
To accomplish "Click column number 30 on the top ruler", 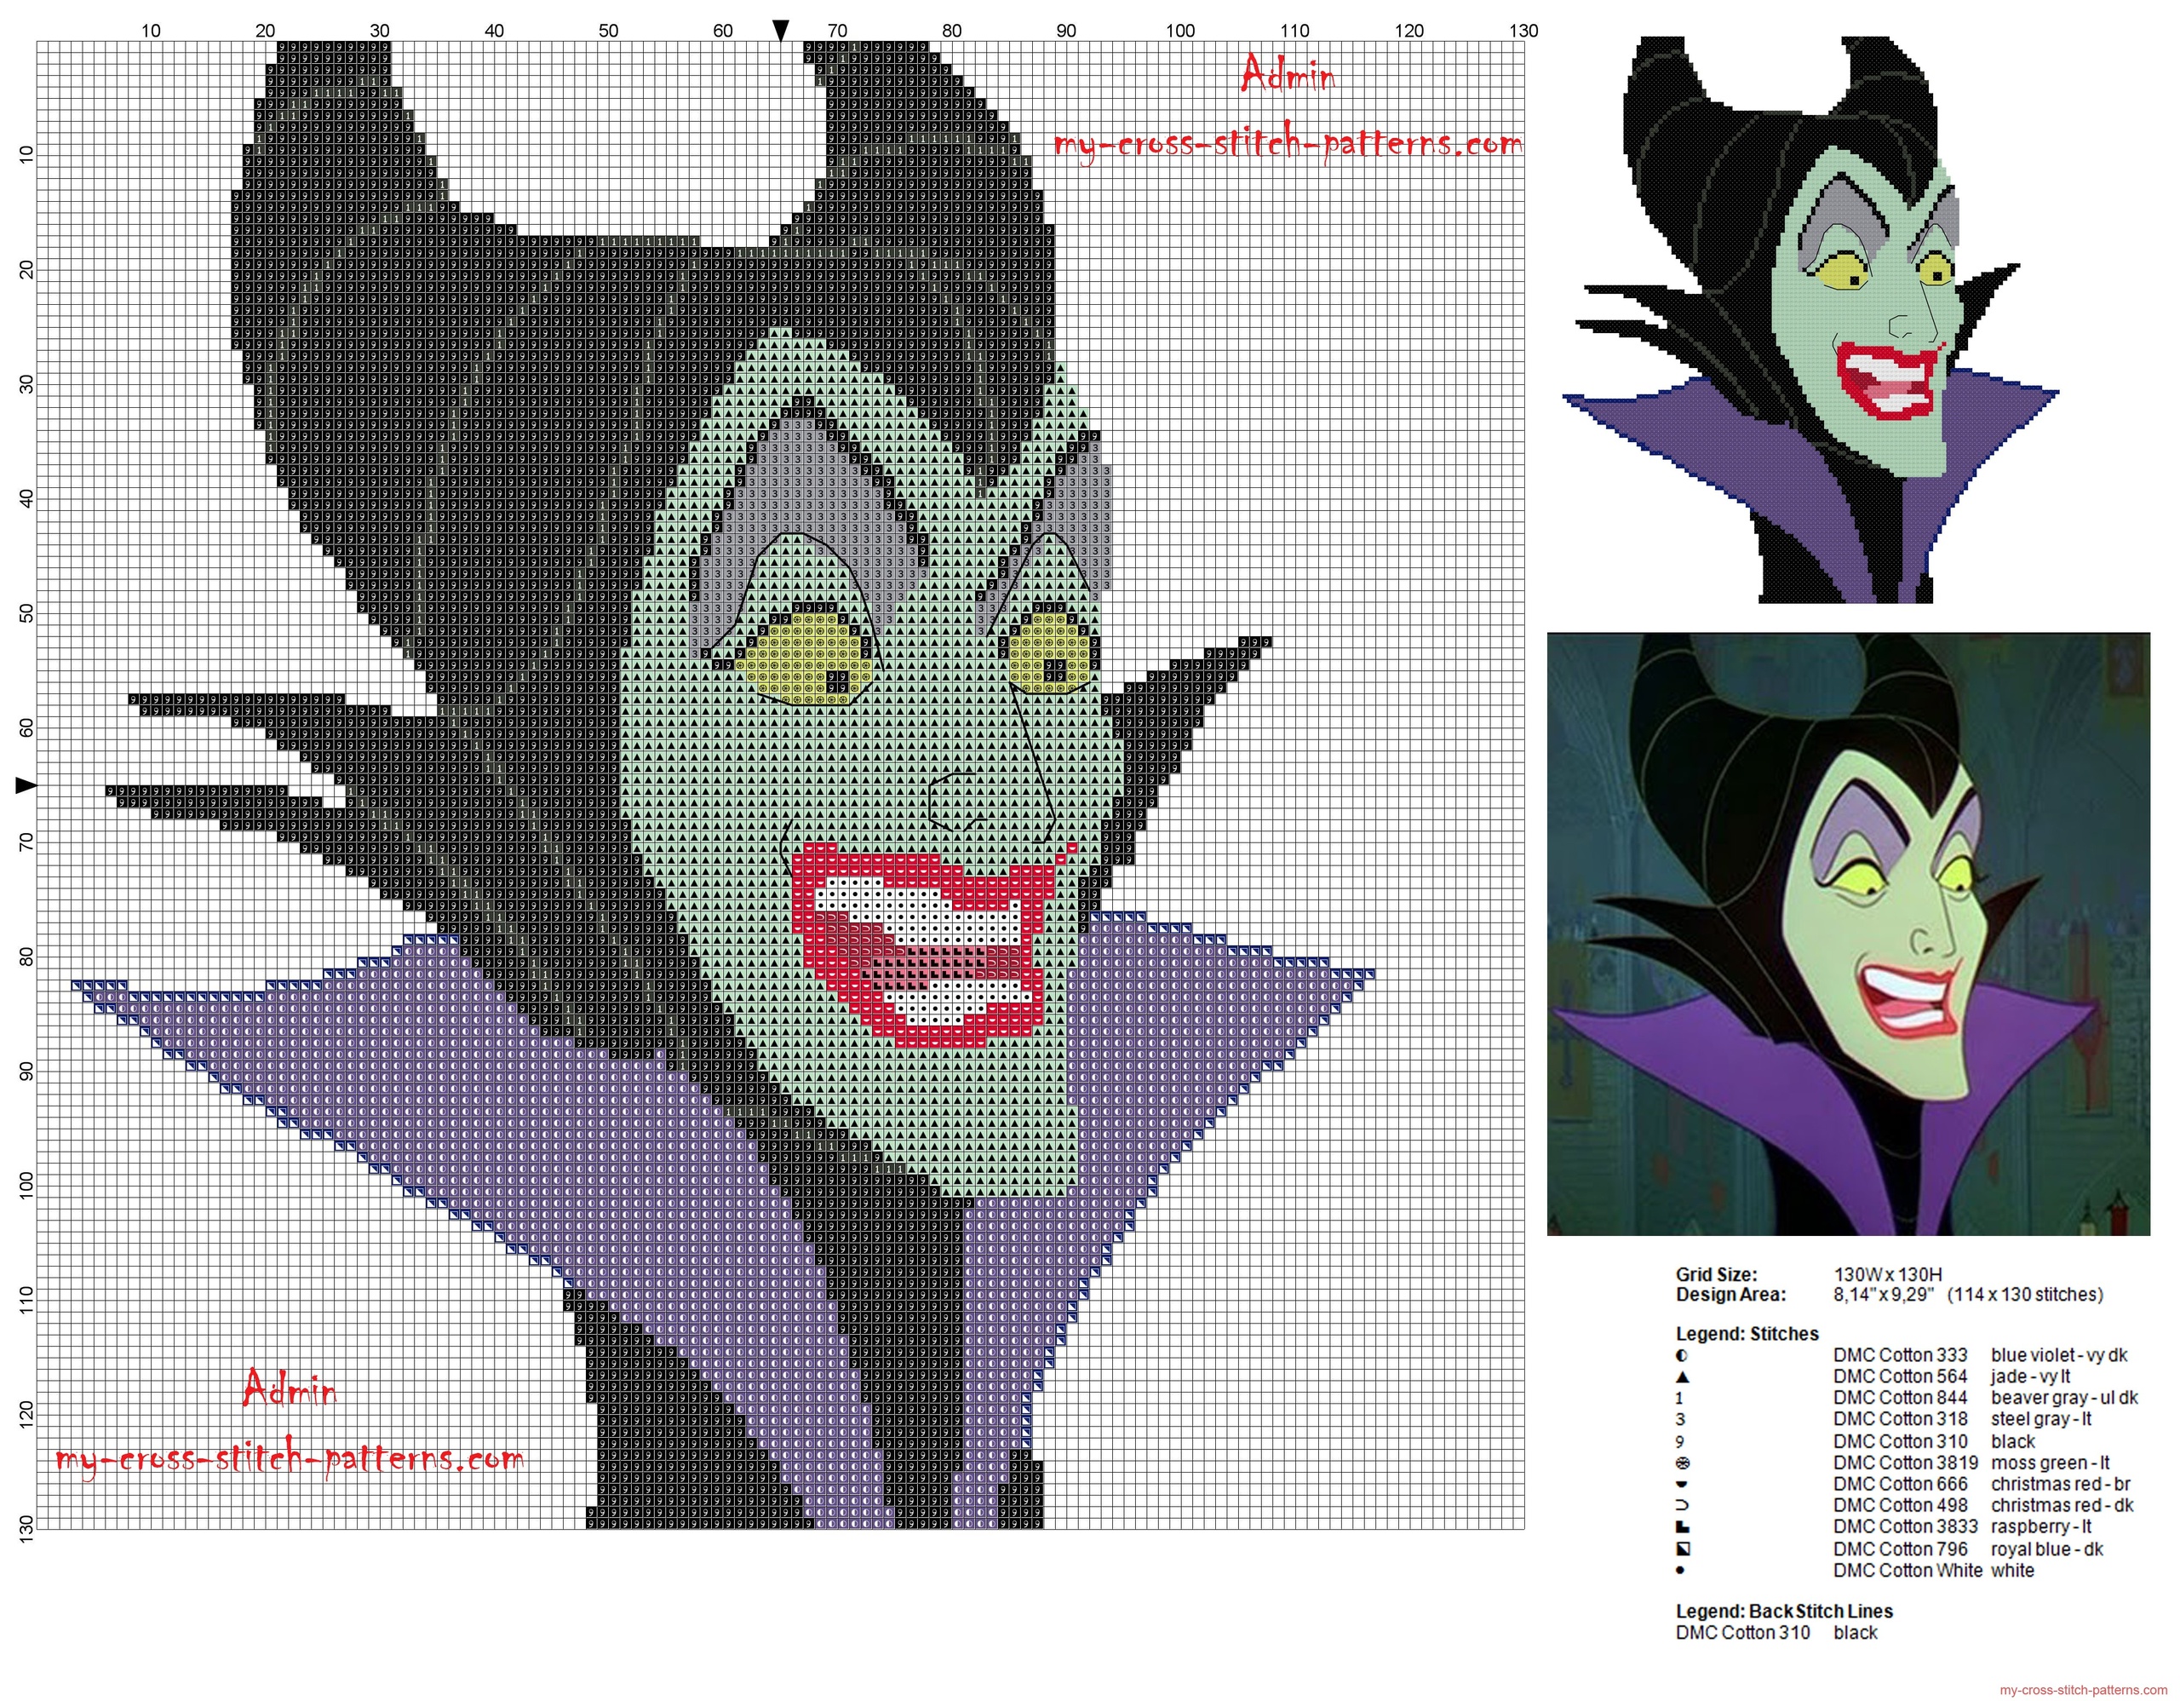I will 379,31.
